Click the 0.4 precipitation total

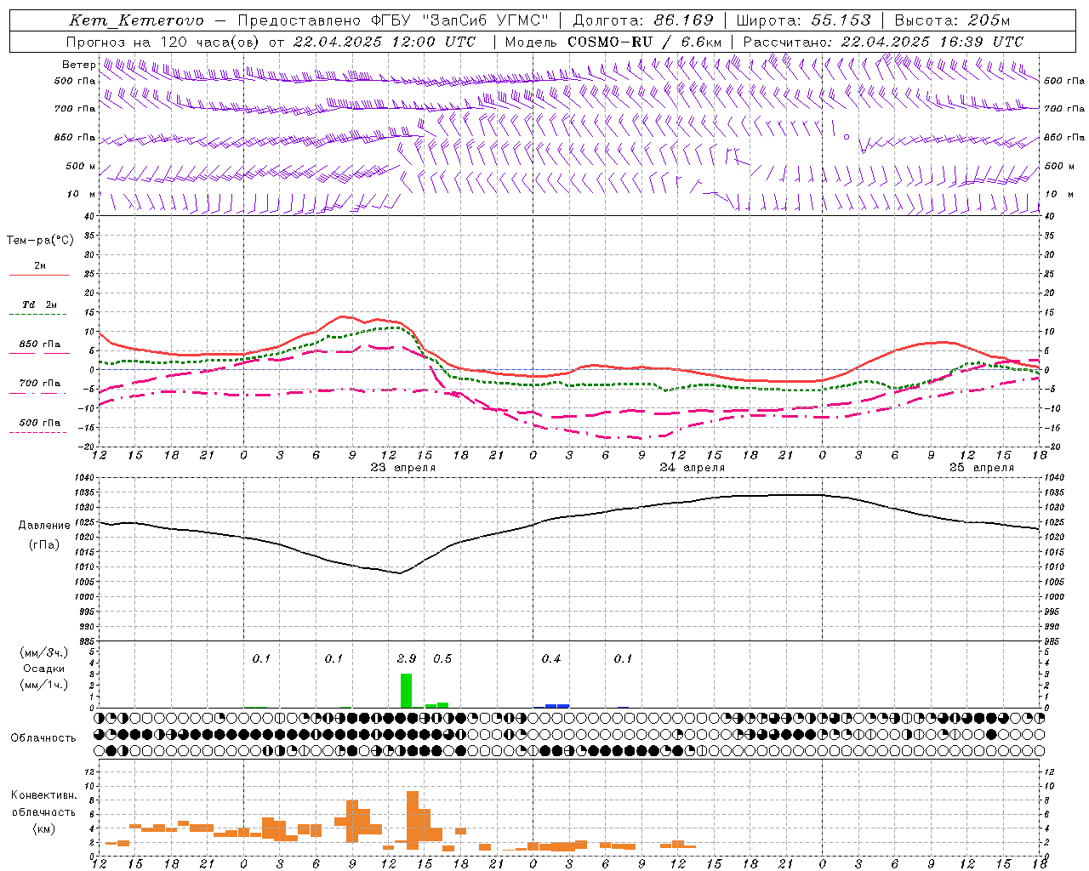(x=551, y=658)
